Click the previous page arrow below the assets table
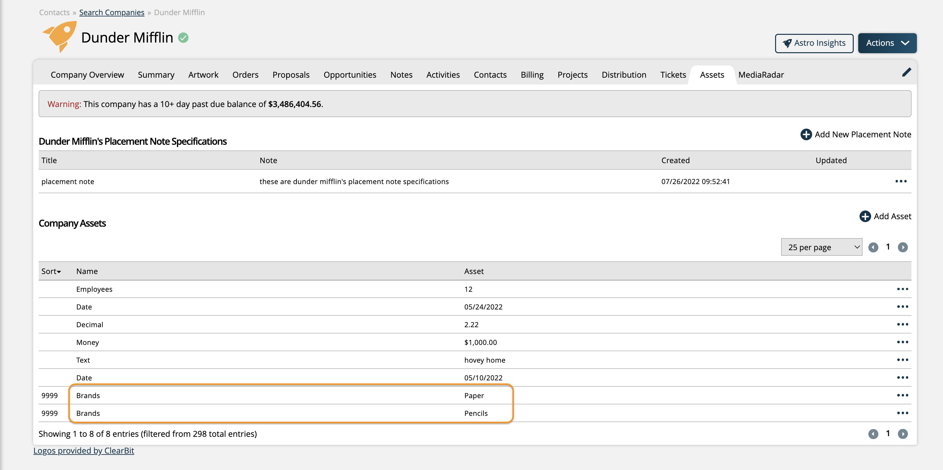Image resolution: width=943 pixels, height=470 pixels. click(873, 434)
